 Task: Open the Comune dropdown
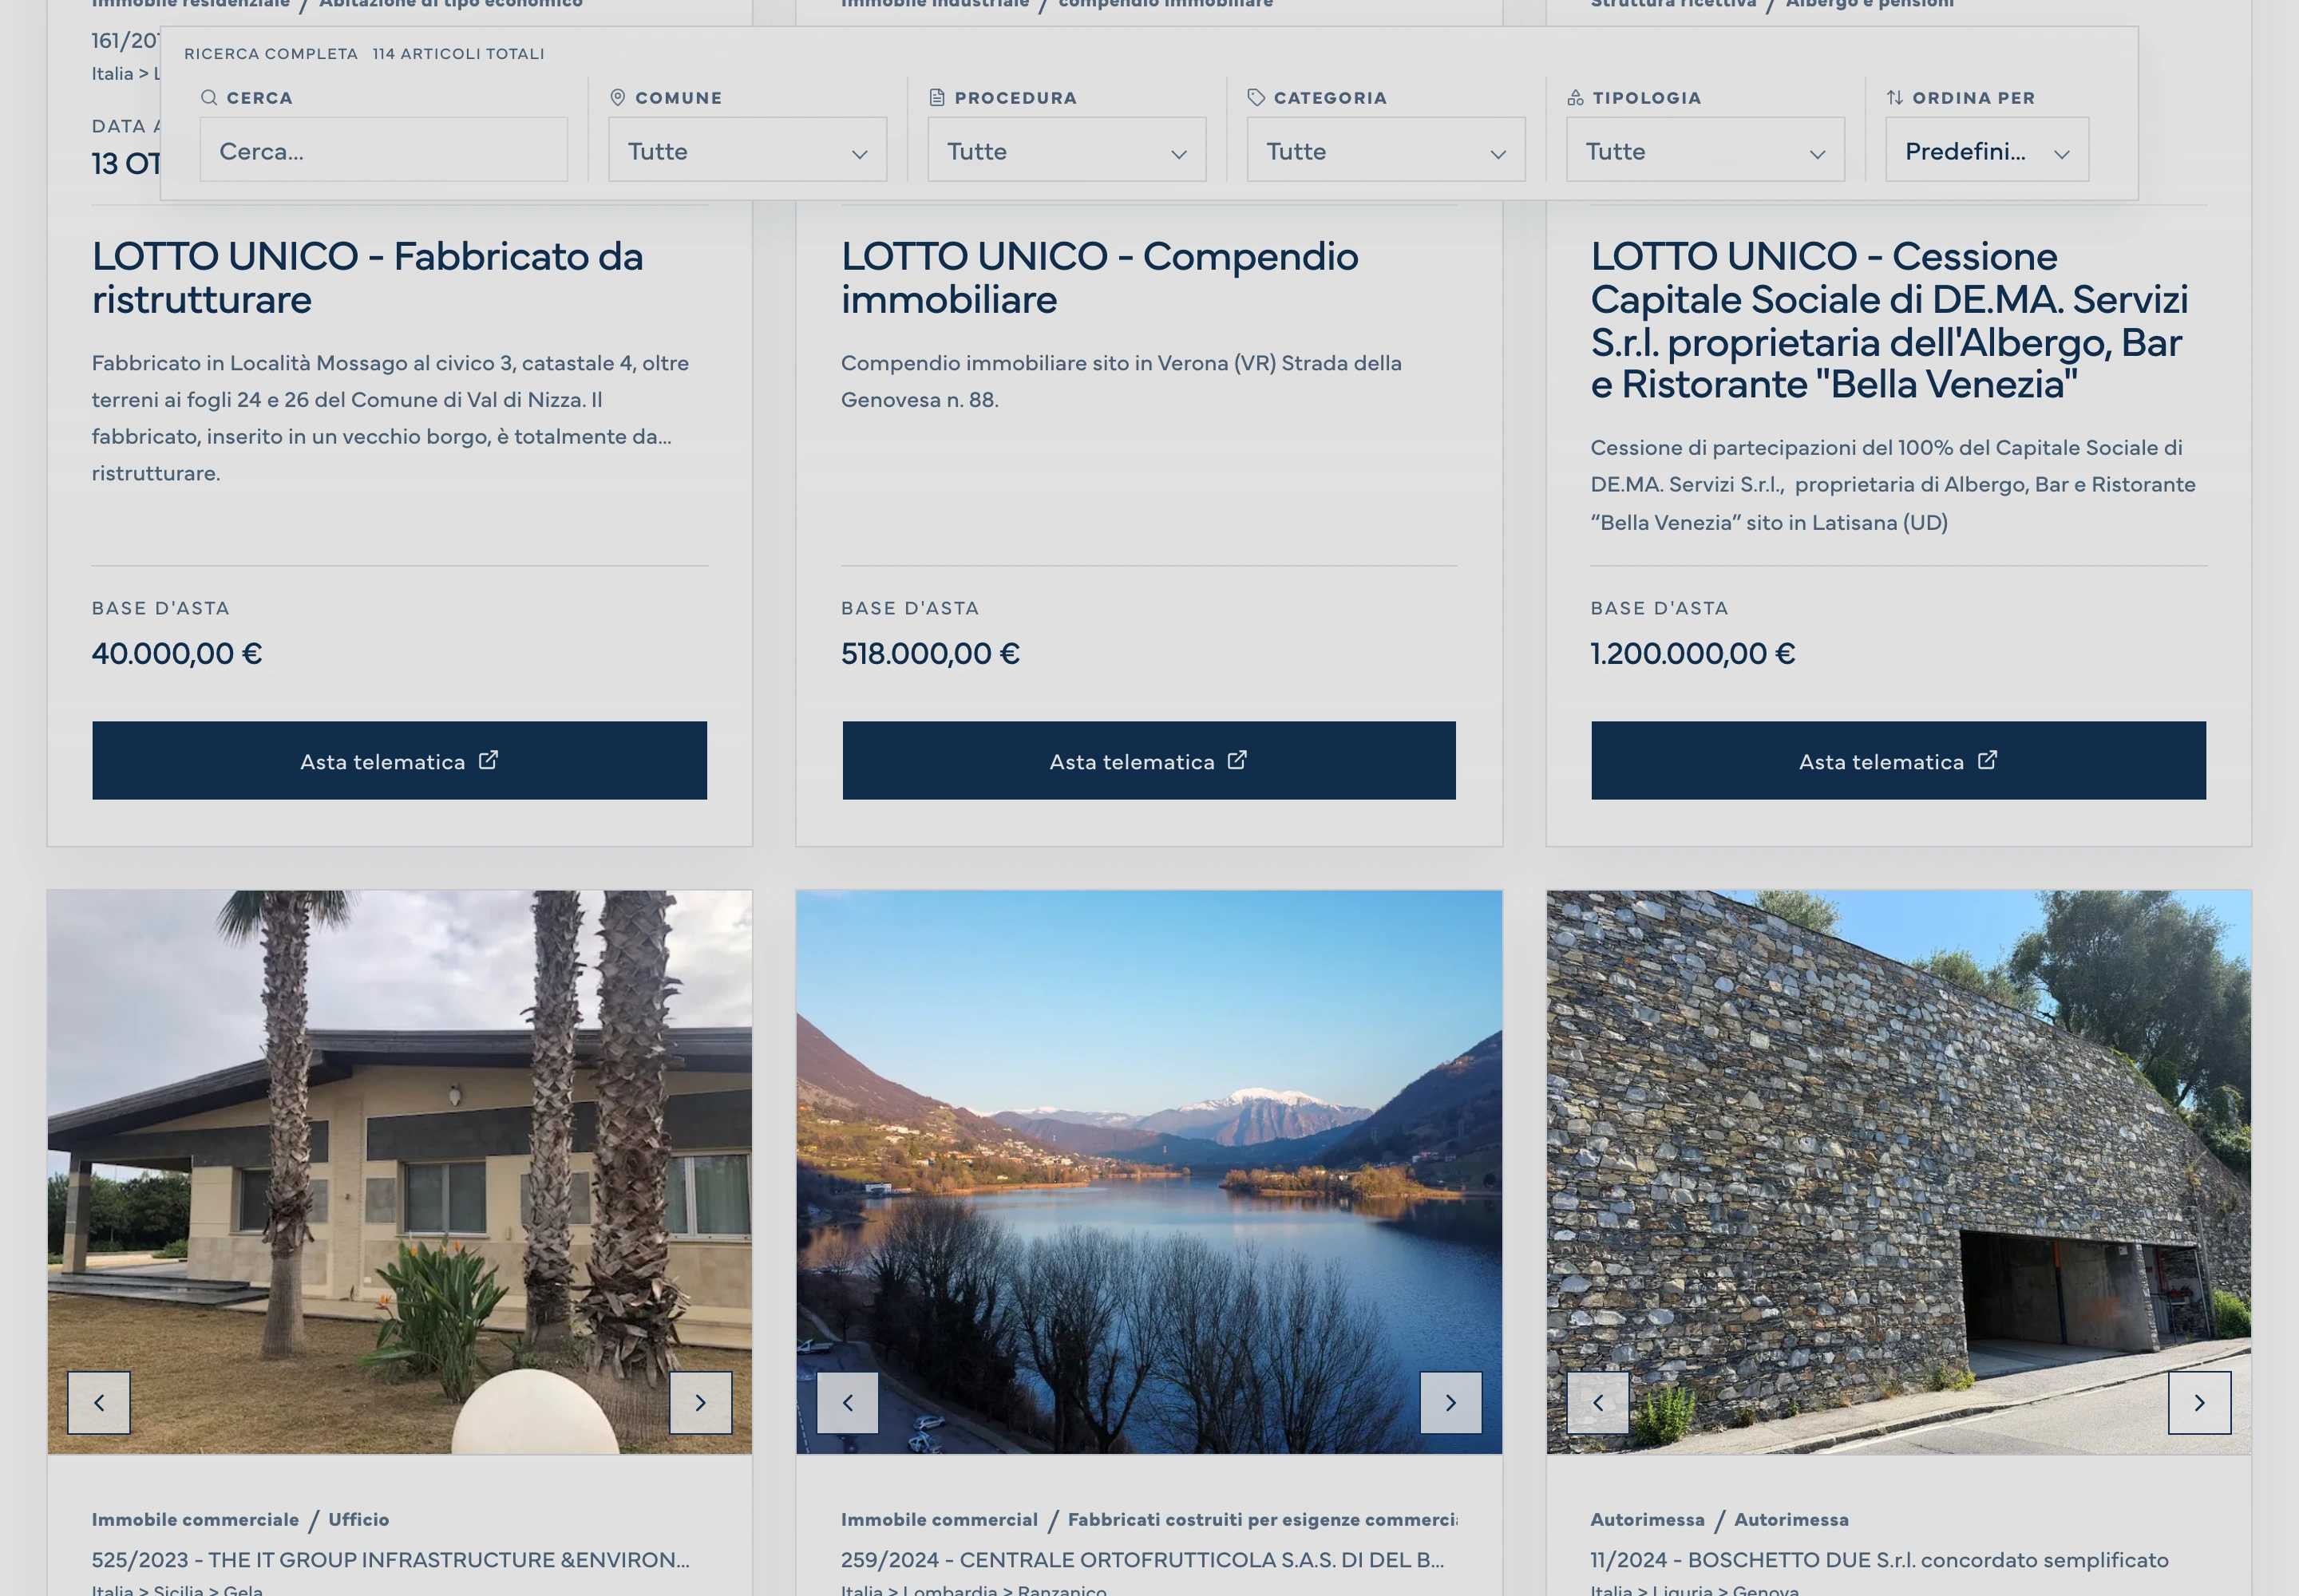pos(747,150)
